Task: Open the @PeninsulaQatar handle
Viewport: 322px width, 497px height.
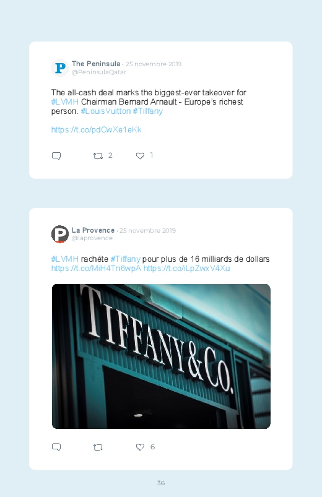Action: coord(99,72)
